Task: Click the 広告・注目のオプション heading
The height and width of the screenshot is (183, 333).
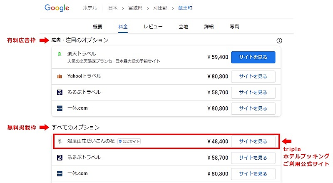Action: (x=80, y=40)
